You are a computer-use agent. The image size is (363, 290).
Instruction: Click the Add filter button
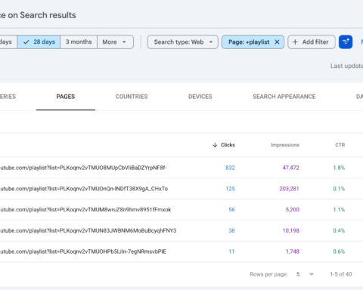click(x=312, y=42)
